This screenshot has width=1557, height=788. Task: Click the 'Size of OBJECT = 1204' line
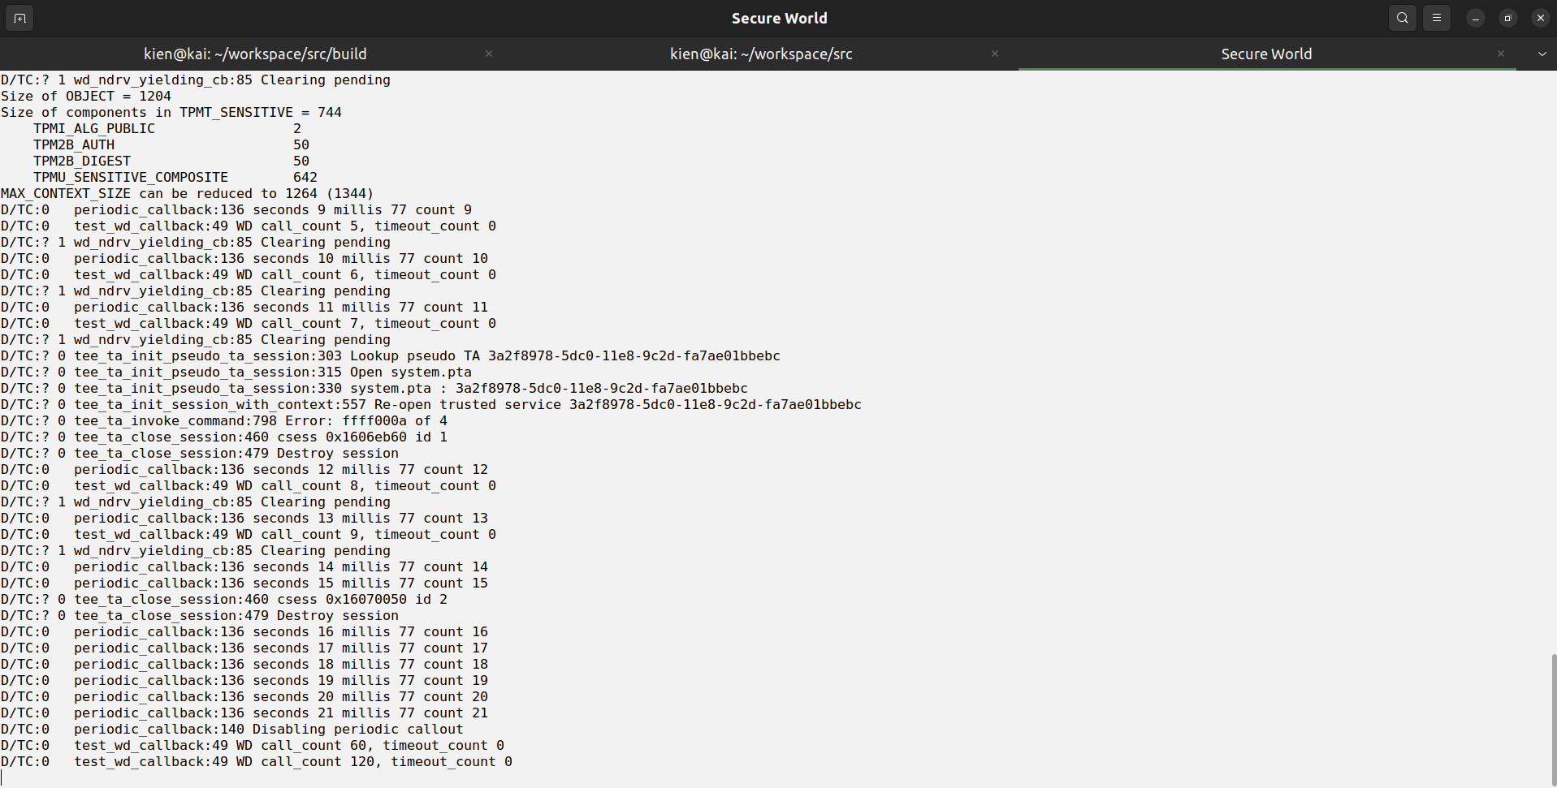[86, 97]
